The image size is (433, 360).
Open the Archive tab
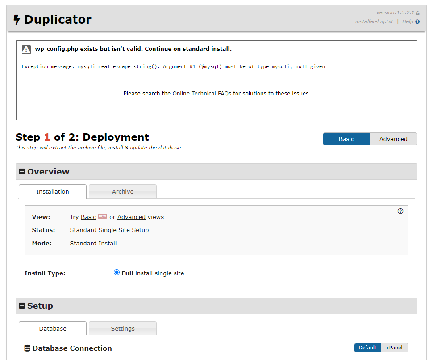point(123,191)
